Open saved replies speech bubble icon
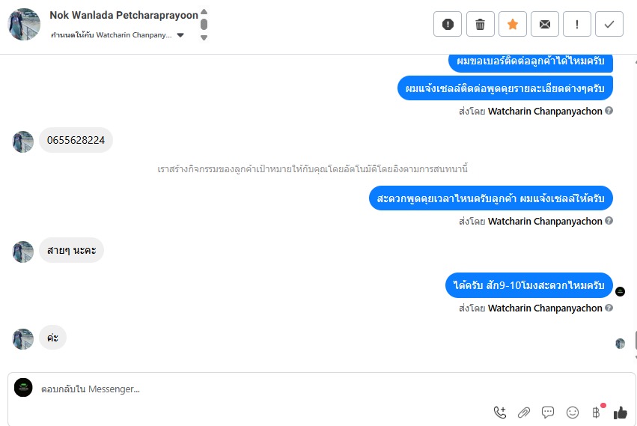Image resolution: width=637 pixels, height=426 pixels. click(548, 413)
